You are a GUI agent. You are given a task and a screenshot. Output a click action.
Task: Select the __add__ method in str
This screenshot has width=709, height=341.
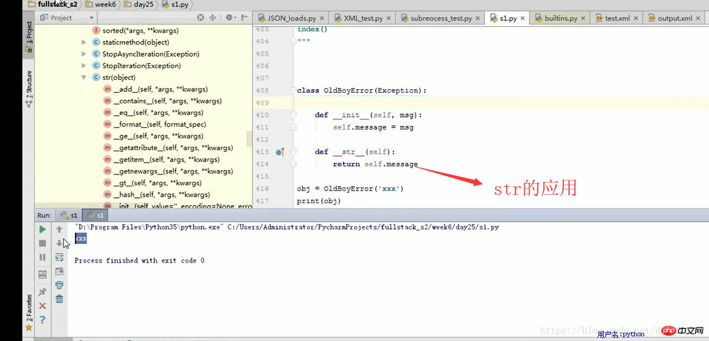[161, 89]
